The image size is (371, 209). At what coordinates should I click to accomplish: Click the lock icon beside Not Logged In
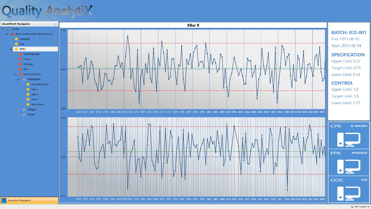click(x=352, y=207)
